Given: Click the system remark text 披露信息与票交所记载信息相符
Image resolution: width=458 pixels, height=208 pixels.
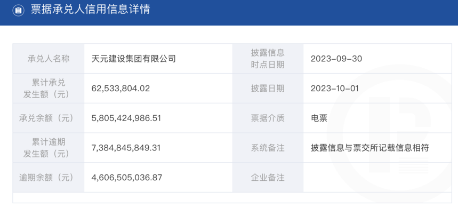Looking at the screenshot, I should (x=370, y=148).
